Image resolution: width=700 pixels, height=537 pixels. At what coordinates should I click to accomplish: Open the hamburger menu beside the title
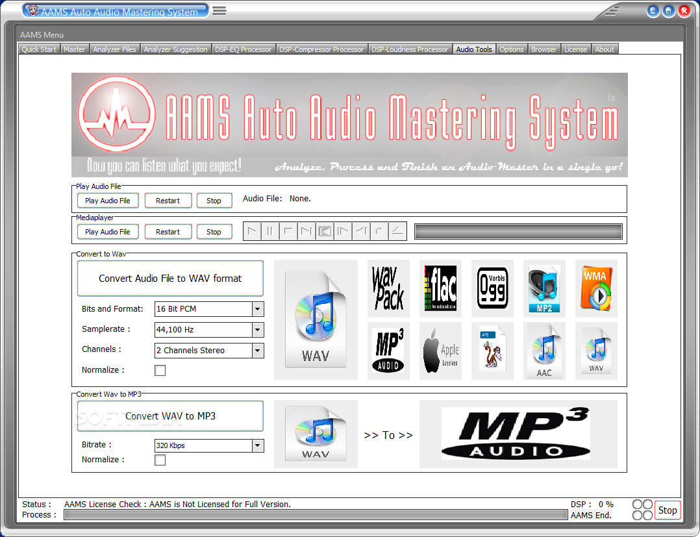[219, 10]
